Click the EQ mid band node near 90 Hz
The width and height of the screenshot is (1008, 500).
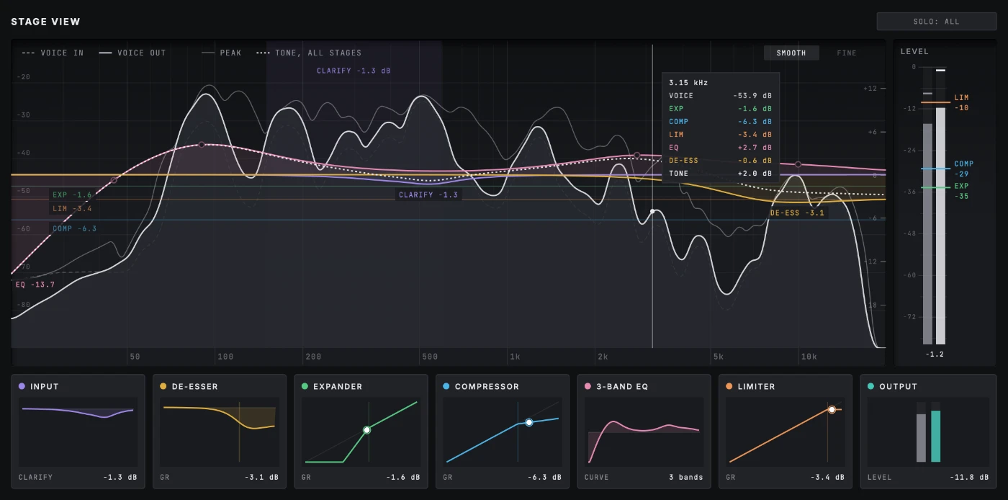(x=202, y=145)
